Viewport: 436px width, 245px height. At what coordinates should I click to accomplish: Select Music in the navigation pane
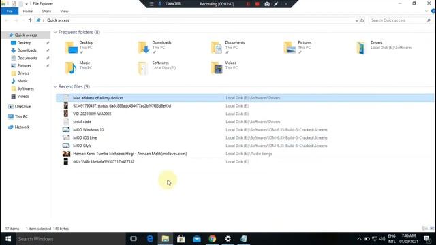point(22,81)
